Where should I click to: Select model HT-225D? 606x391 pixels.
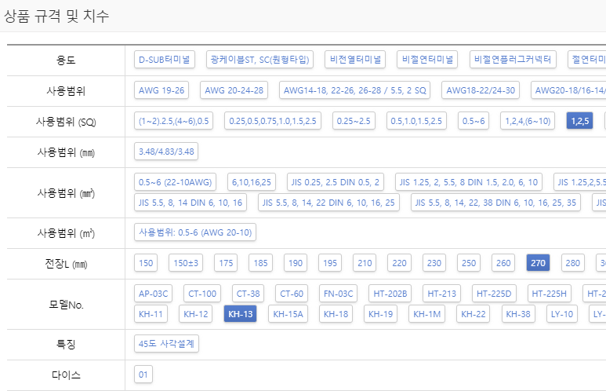(x=494, y=294)
